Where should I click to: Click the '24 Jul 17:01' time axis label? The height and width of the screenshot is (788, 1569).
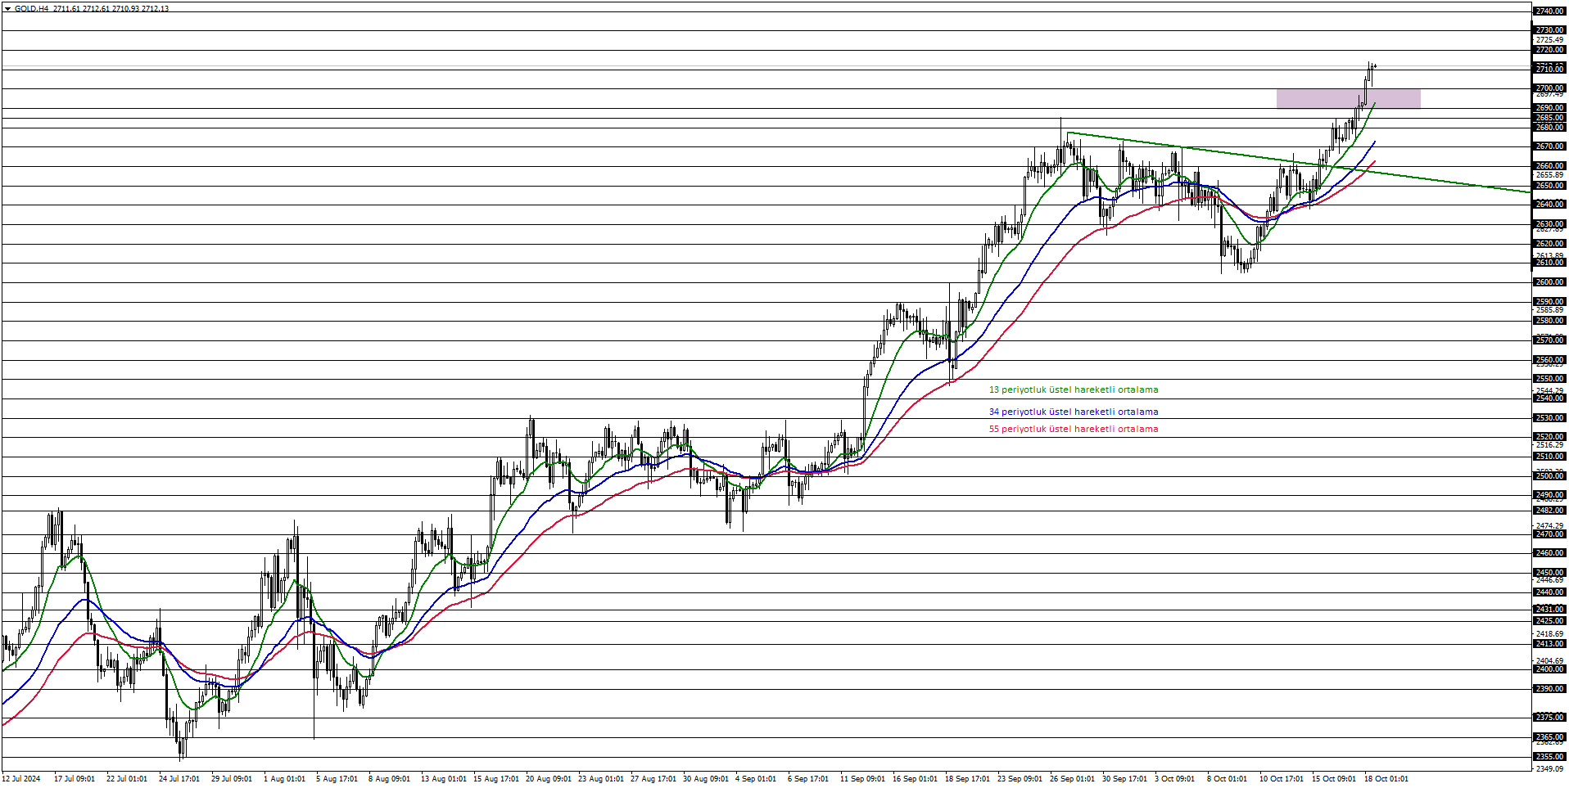[179, 779]
